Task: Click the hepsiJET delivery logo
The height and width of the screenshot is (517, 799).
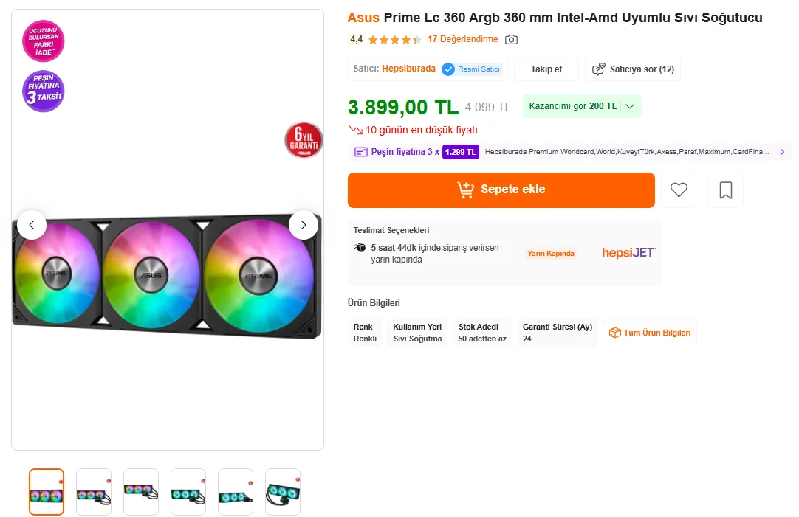Action: click(x=628, y=253)
